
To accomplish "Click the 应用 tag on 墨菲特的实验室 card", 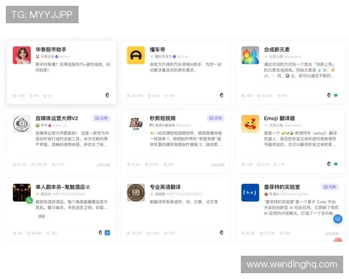I will (330, 187).
